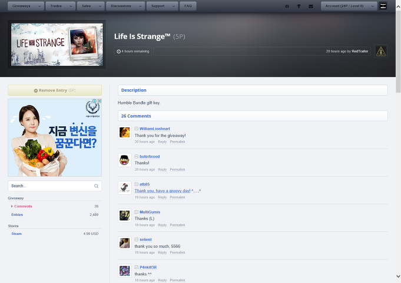Open the Giveaways dropdown arrow
This screenshot has height=283, width=401.
click(39, 6)
